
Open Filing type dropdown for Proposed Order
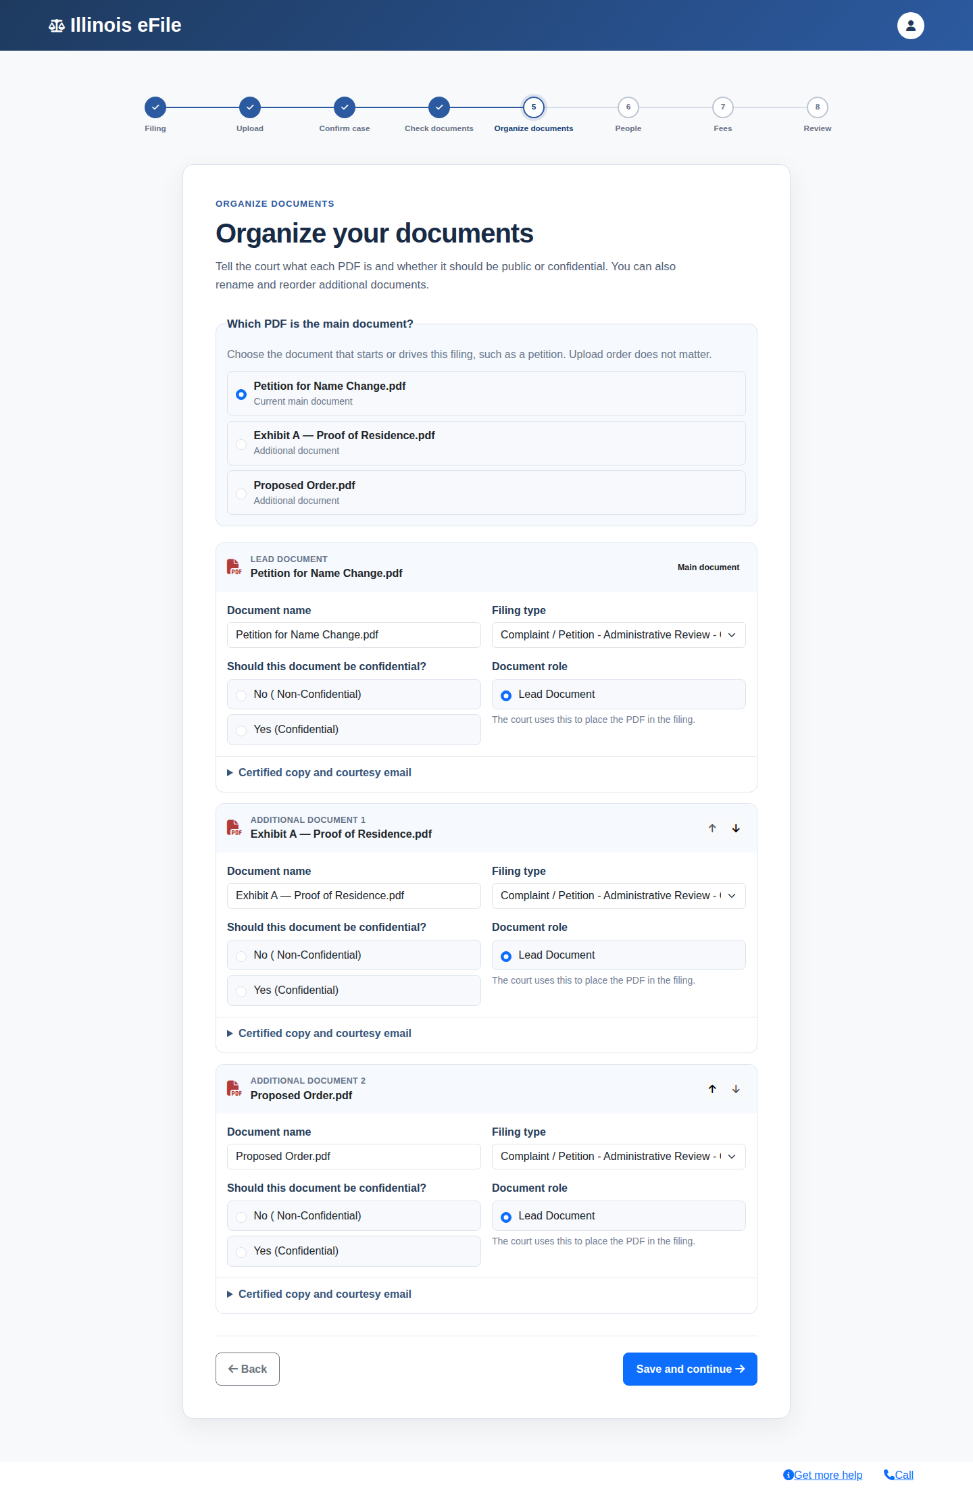point(619,1157)
